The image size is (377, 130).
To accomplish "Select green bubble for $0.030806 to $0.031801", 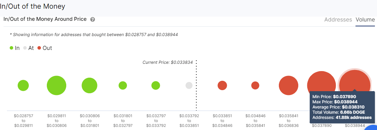I will pos(89,86).
